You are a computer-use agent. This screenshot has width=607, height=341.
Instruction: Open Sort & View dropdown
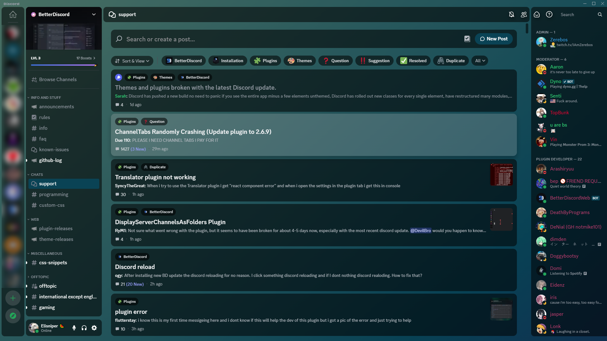(x=132, y=61)
